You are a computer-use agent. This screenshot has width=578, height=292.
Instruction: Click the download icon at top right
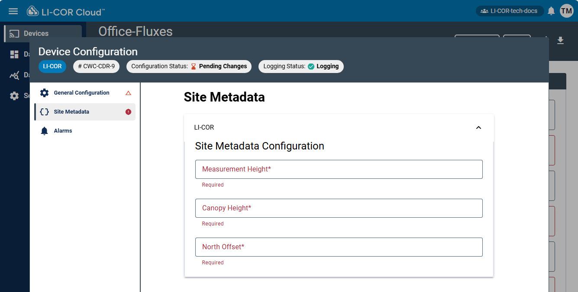click(x=560, y=41)
